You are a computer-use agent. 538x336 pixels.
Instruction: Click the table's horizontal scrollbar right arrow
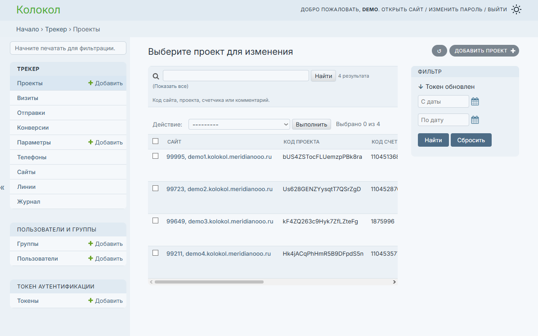(x=394, y=282)
